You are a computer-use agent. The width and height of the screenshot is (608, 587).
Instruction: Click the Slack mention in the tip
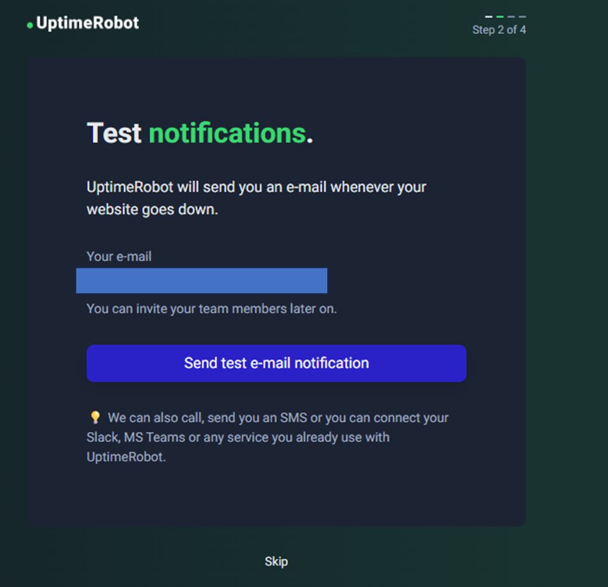click(103, 437)
